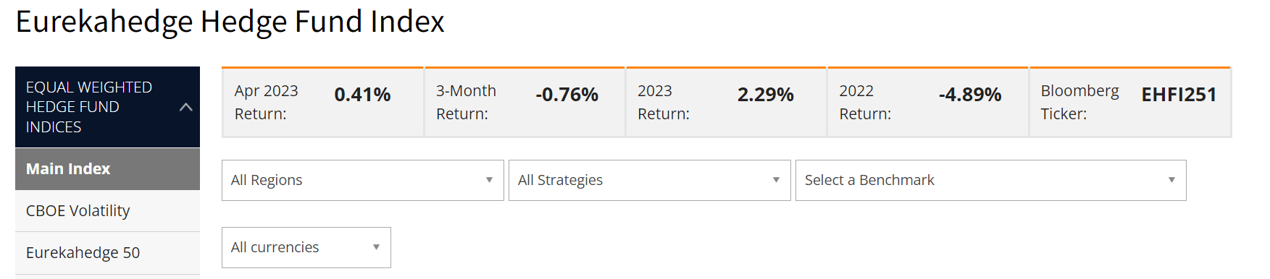Click the All Regions dropdown arrow
The height and width of the screenshot is (279, 1270).
489,180
